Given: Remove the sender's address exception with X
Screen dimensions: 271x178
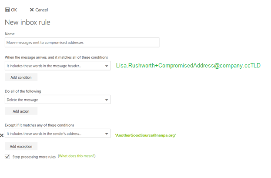Looking at the screenshot, I should pos(2,135).
